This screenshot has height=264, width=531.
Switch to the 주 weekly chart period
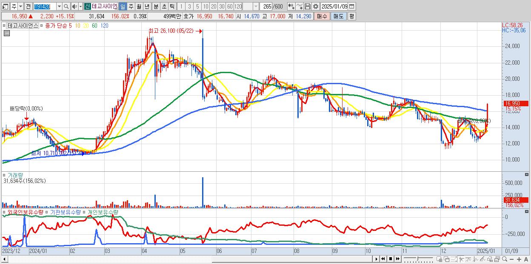[x=131, y=6]
